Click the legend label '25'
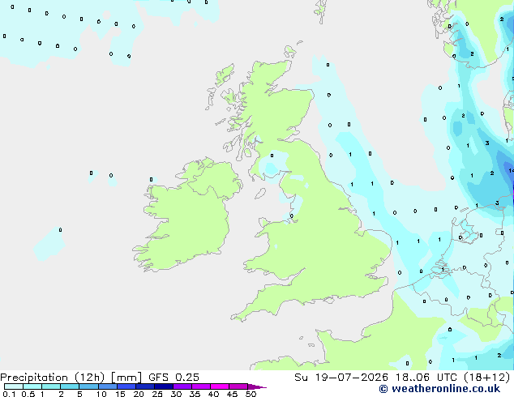The height and width of the screenshot is (397, 514). pyautogui.click(x=157, y=394)
